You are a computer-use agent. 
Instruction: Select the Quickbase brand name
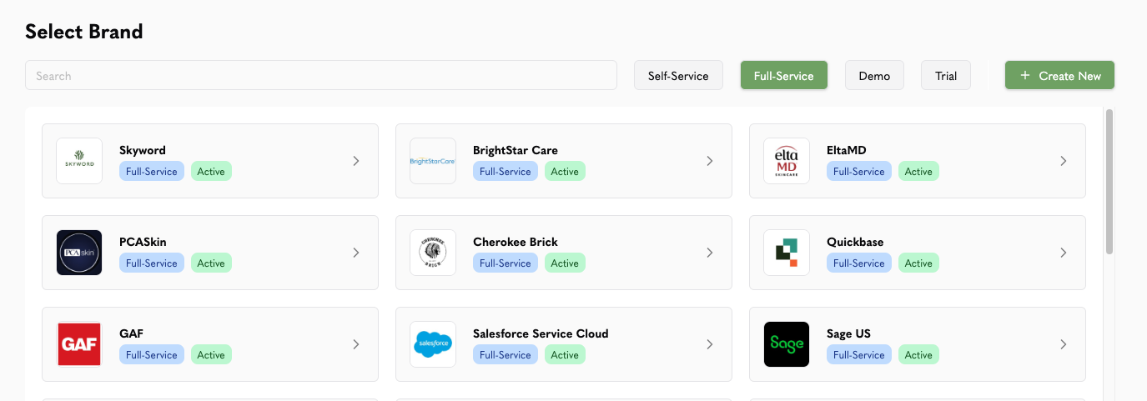coord(855,242)
